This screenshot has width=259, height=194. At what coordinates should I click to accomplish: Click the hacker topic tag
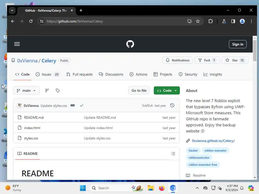click(x=193, y=151)
